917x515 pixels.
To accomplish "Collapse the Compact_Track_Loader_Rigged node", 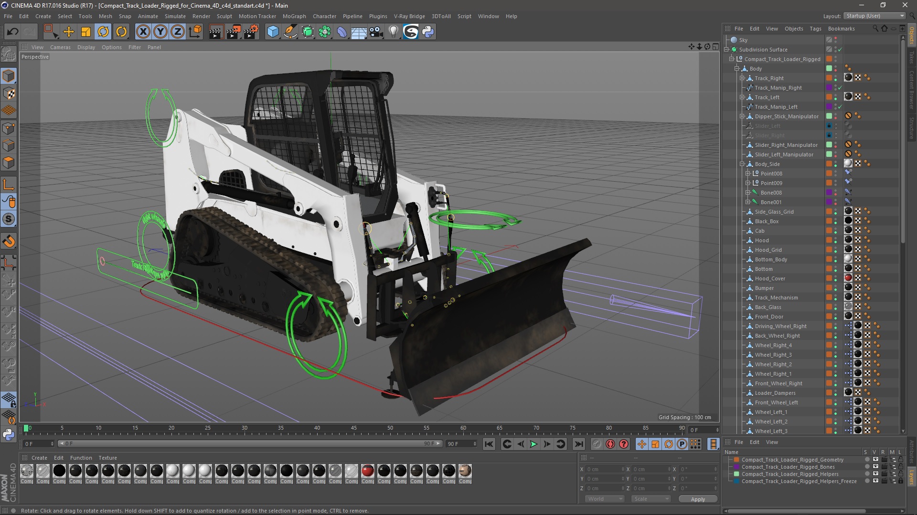I will [732, 59].
